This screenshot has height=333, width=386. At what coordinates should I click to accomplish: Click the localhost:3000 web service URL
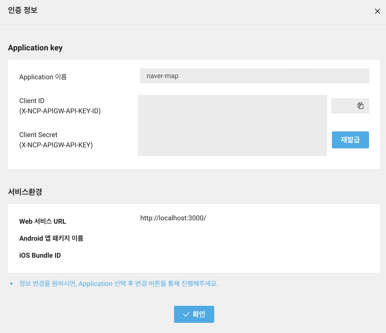[x=173, y=218]
